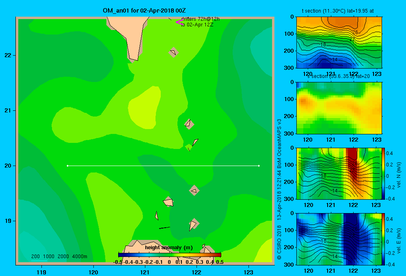Click the small island just below 22N

(173, 52)
